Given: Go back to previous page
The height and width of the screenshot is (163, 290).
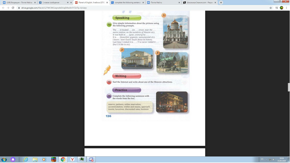Looking at the screenshot, I should (x=3, y=8).
